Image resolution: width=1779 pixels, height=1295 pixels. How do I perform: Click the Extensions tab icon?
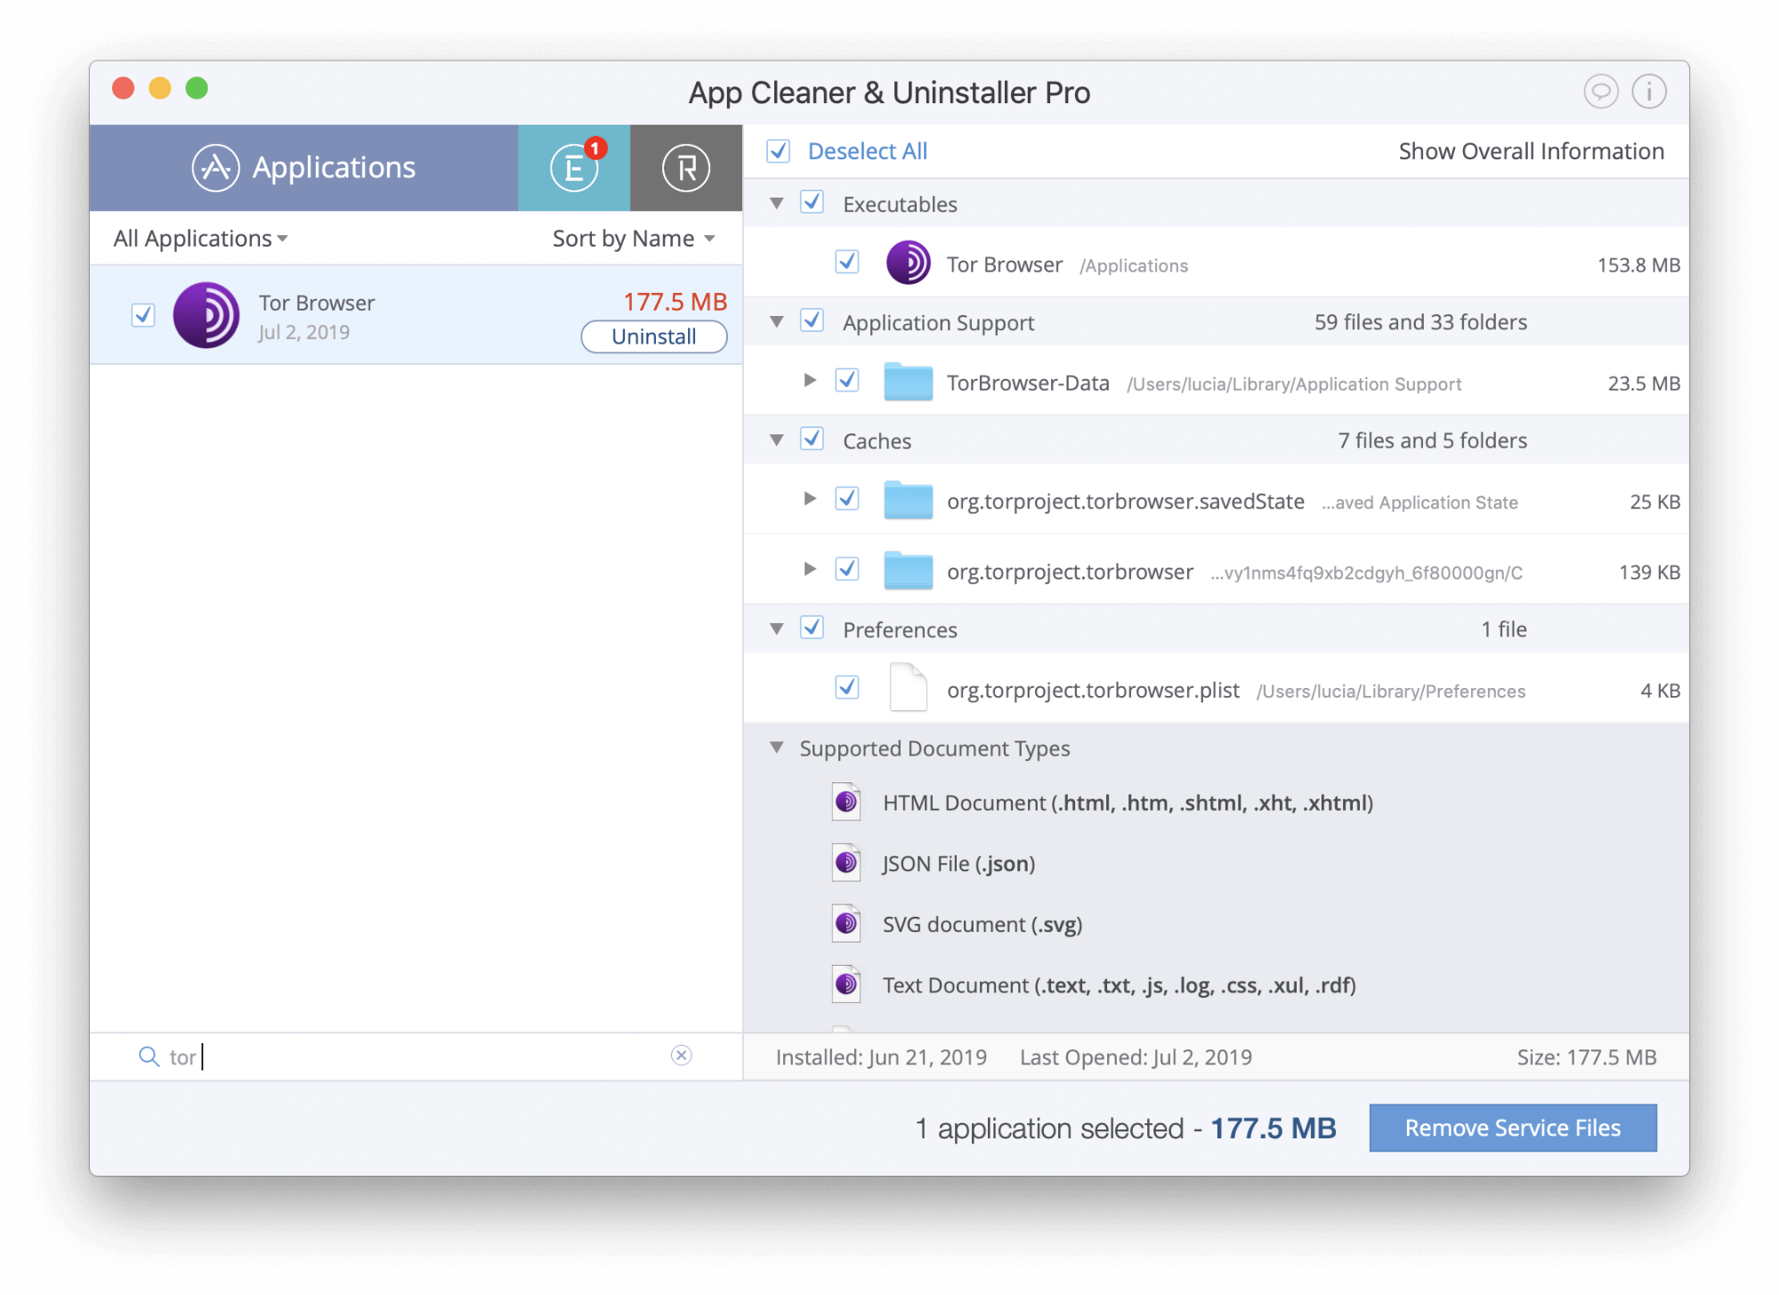point(573,170)
